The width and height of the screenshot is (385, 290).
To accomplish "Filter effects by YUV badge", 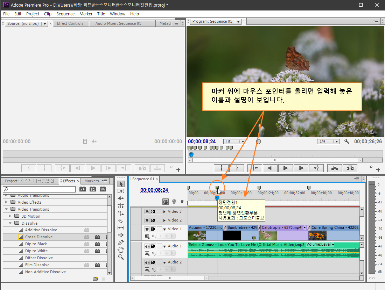I will point(103,189).
